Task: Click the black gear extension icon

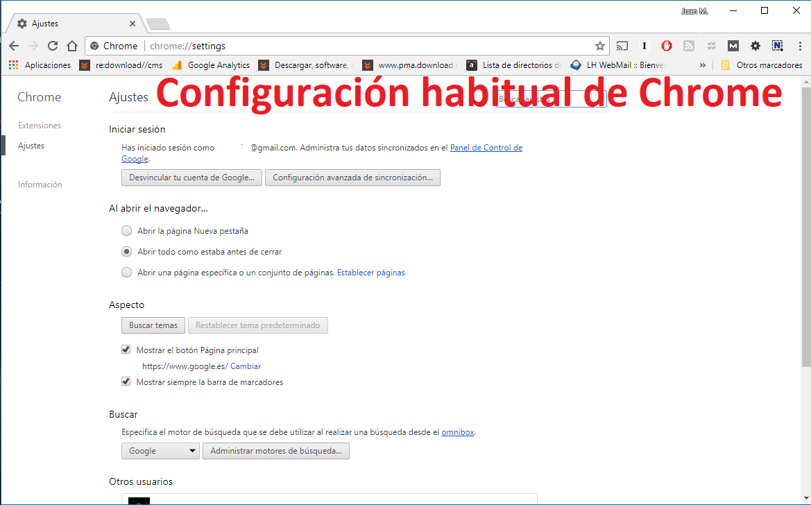Action: coord(755,46)
